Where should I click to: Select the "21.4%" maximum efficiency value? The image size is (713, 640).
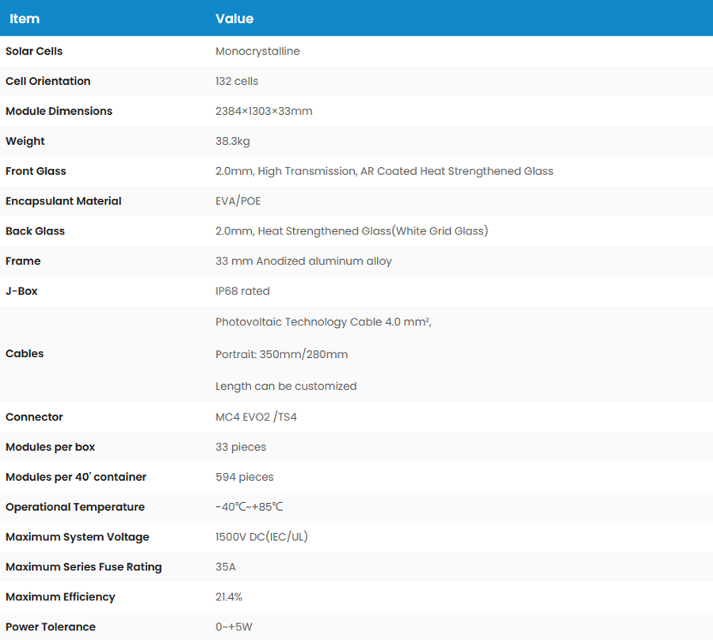pos(229,597)
